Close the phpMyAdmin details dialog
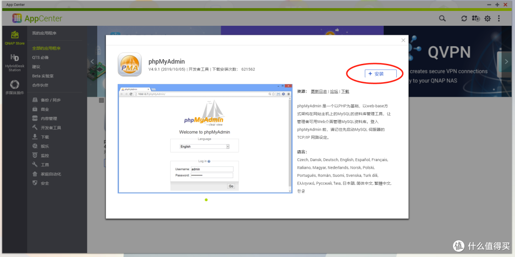Image resolution: width=515 pixels, height=257 pixels. 403,41
